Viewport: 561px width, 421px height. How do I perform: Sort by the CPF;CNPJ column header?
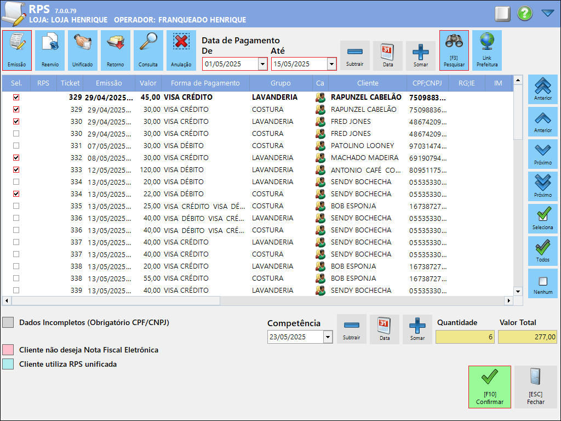427,83
